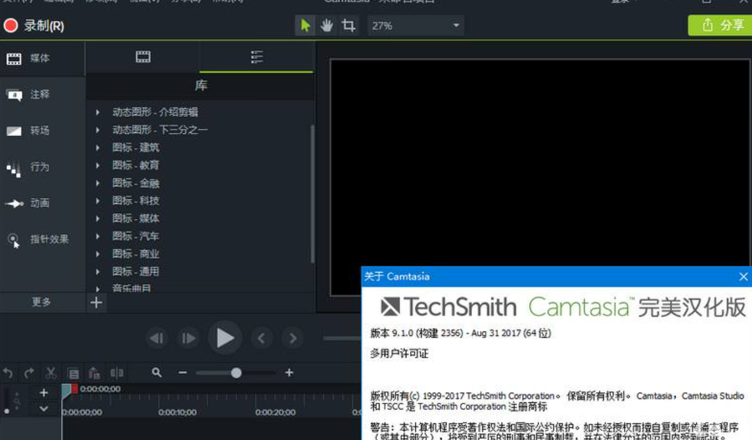
Task: Jump to previous clip with left chevron
Action: pyautogui.click(x=261, y=338)
